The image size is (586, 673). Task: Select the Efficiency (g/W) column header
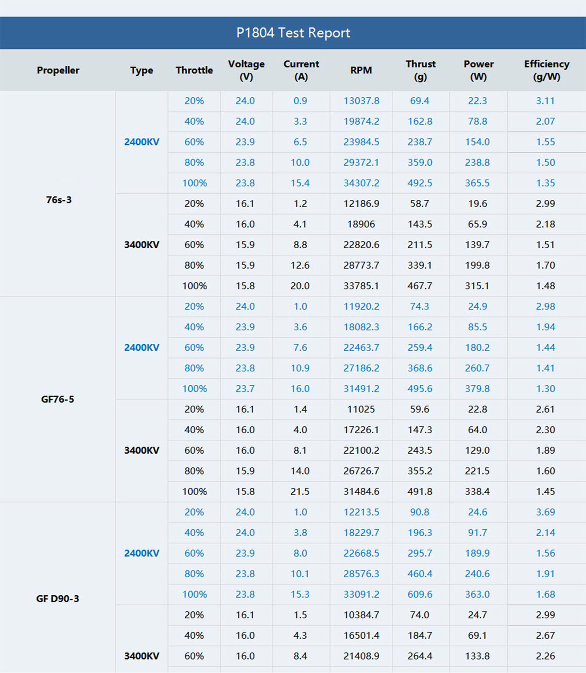[x=546, y=70]
